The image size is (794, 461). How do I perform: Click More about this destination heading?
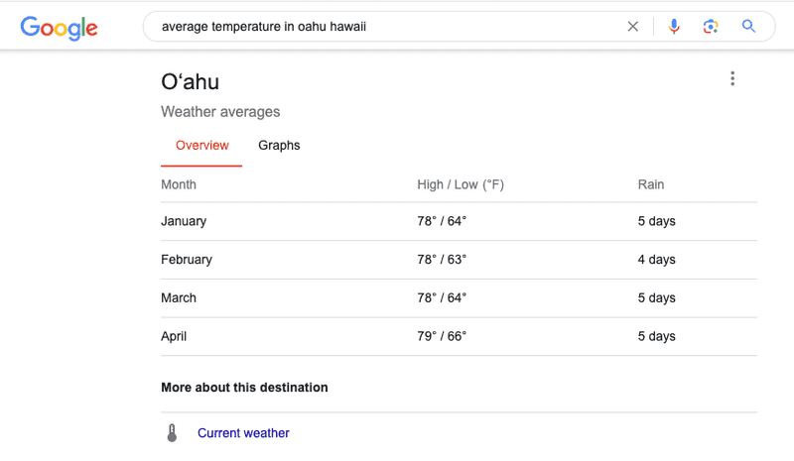click(244, 388)
